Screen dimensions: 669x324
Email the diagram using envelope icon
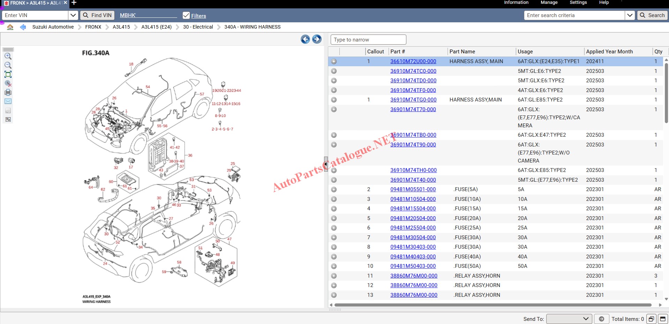pos(8,101)
